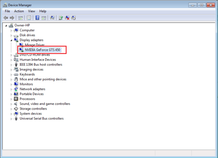
Task: Open the File menu
Action: click(x=7, y=11)
